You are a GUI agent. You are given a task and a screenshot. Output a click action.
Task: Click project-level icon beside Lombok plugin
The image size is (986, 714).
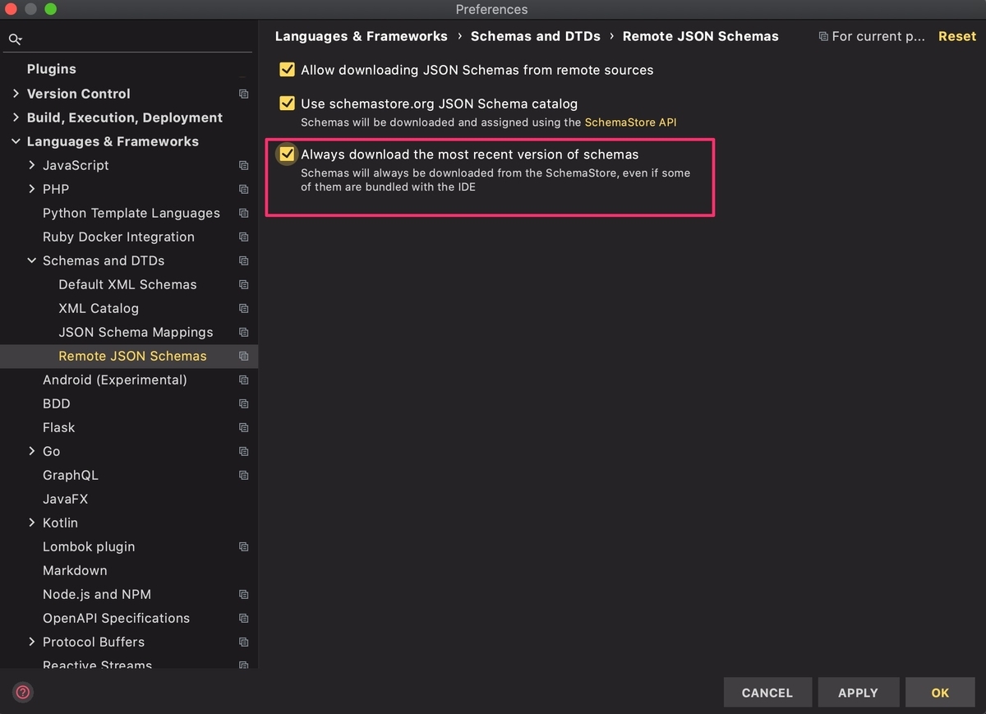click(x=243, y=546)
